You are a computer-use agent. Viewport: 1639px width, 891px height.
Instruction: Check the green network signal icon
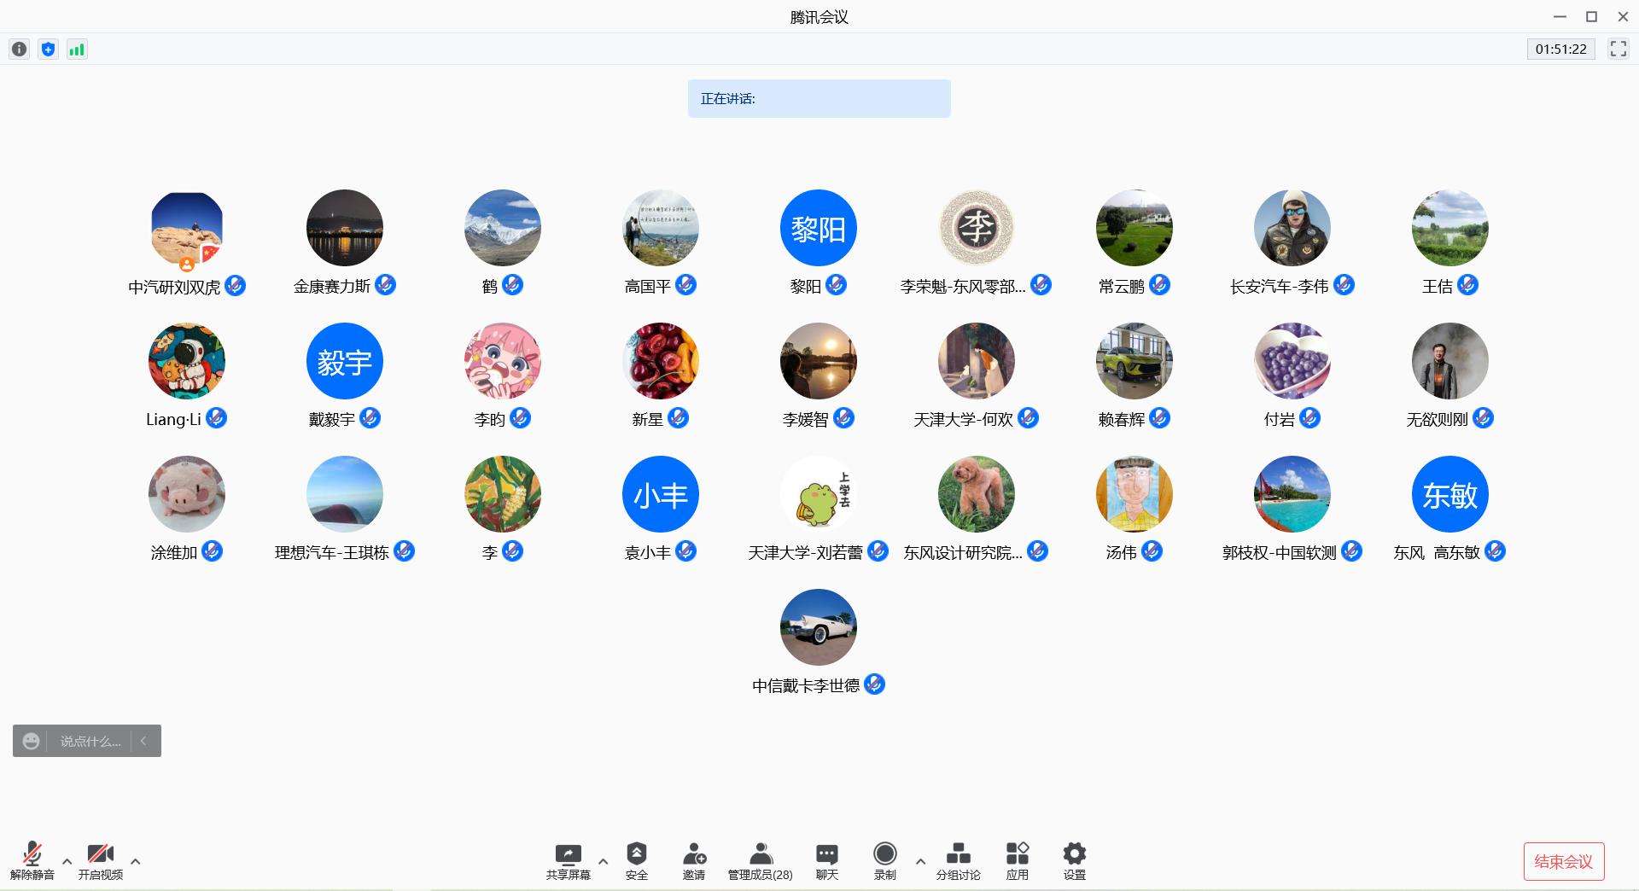tap(77, 49)
